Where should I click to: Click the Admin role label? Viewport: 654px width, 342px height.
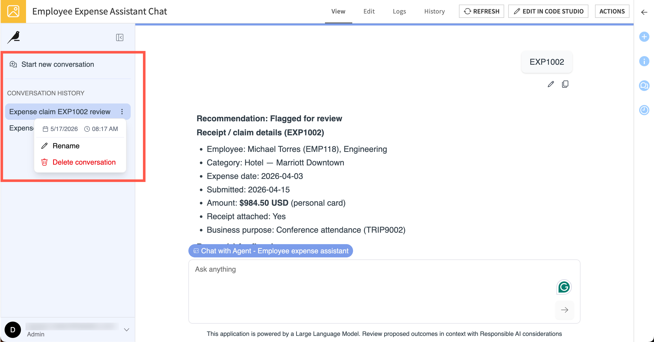tap(36, 334)
